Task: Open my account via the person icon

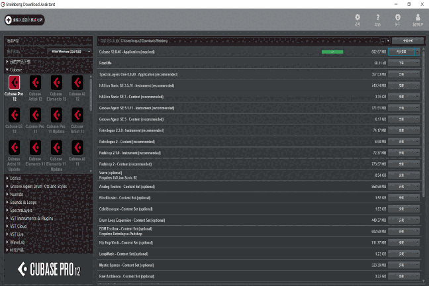Action: pyautogui.click(x=418, y=17)
